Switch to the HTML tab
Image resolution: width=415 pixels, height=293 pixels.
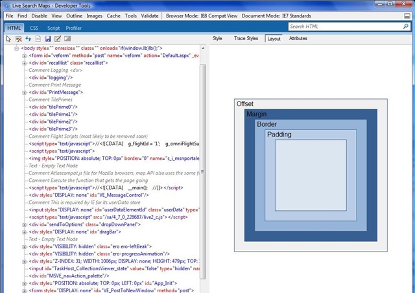(x=14, y=28)
